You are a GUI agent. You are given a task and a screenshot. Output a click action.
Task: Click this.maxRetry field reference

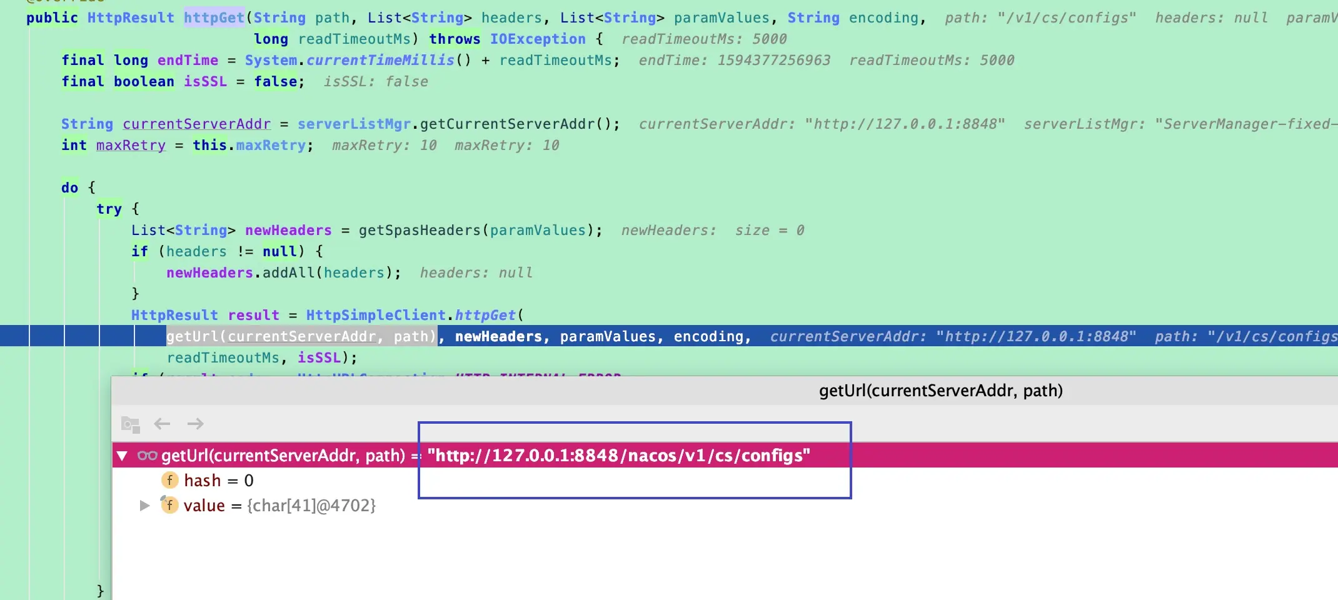[x=249, y=145]
